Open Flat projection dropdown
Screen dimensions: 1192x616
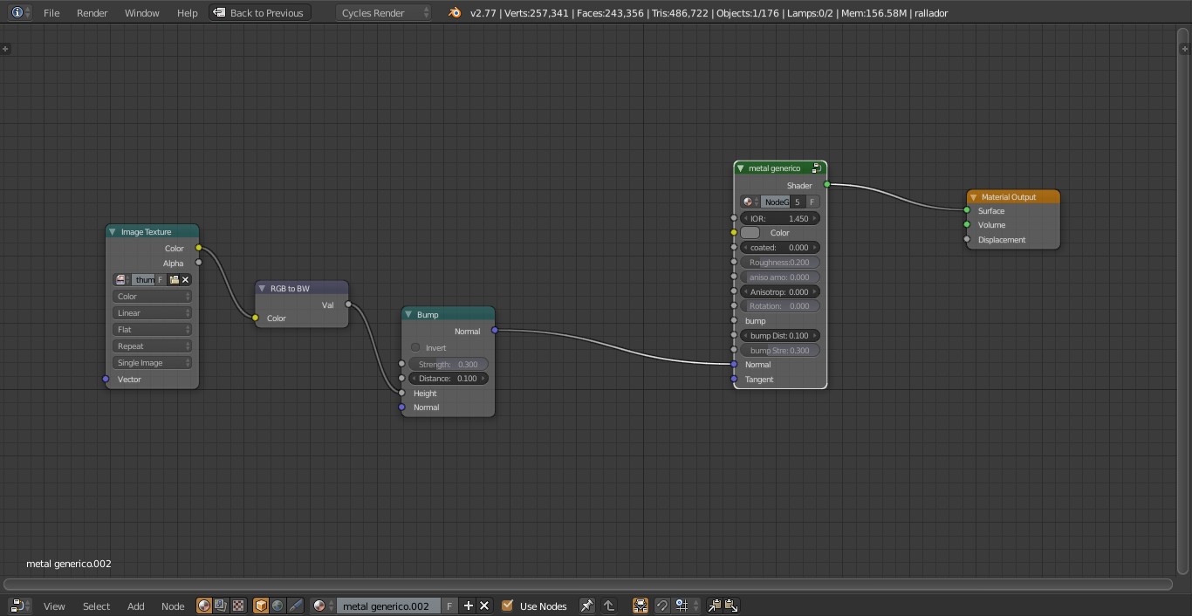tap(152, 330)
